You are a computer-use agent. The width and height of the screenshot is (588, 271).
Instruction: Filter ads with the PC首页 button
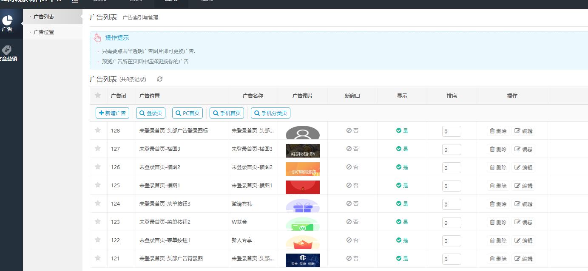[187, 113]
